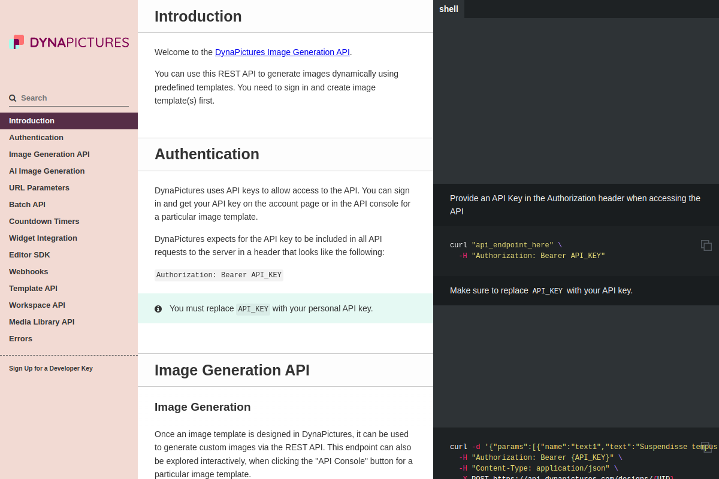Viewport: 719px width, 479px height.
Task: Click the search magnifier icon
Action: [x=13, y=98]
